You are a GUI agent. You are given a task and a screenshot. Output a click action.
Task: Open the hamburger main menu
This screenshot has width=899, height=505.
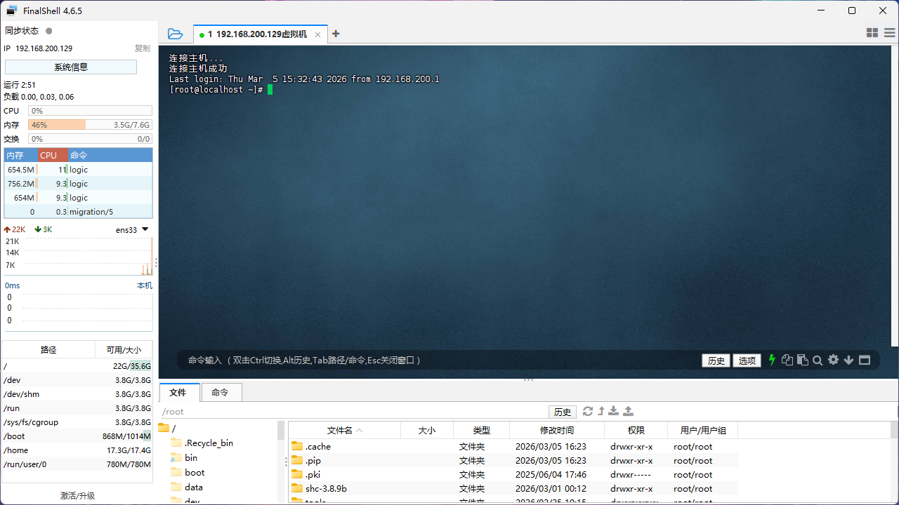click(x=889, y=33)
